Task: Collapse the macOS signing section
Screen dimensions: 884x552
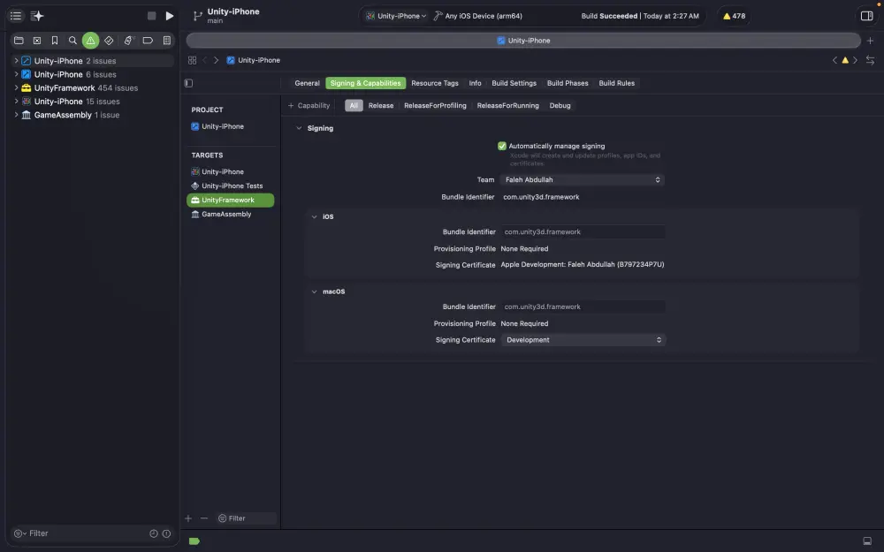Action: (314, 291)
